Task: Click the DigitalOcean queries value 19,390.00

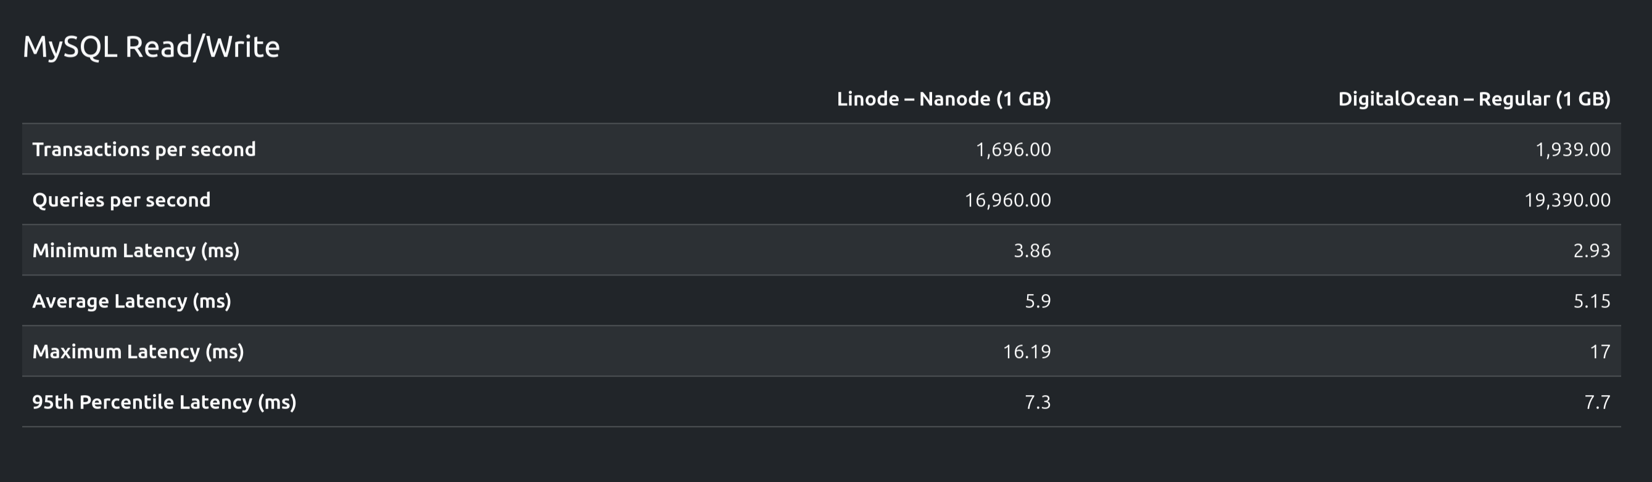Action: pyautogui.click(x=1567, y=200)
